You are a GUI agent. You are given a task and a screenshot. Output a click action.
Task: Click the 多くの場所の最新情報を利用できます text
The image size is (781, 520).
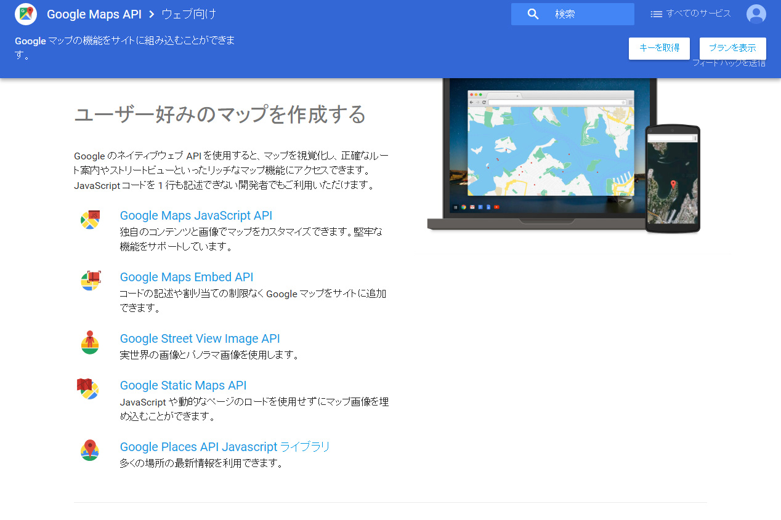pyautogui.click(x=201, y=463)
